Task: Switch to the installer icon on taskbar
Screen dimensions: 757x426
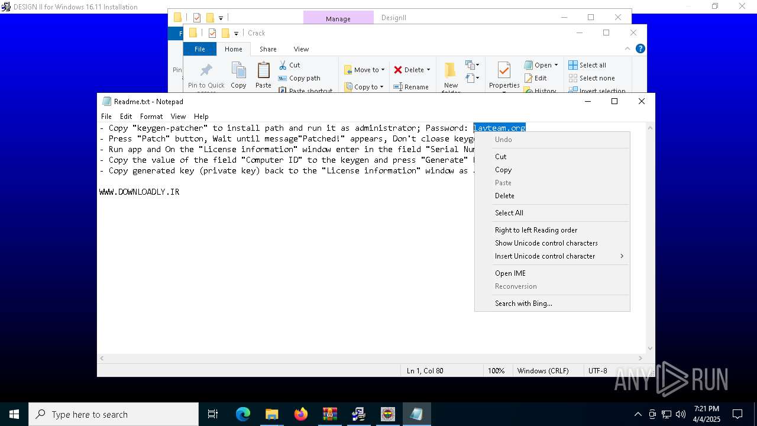Action: (358, 414)
